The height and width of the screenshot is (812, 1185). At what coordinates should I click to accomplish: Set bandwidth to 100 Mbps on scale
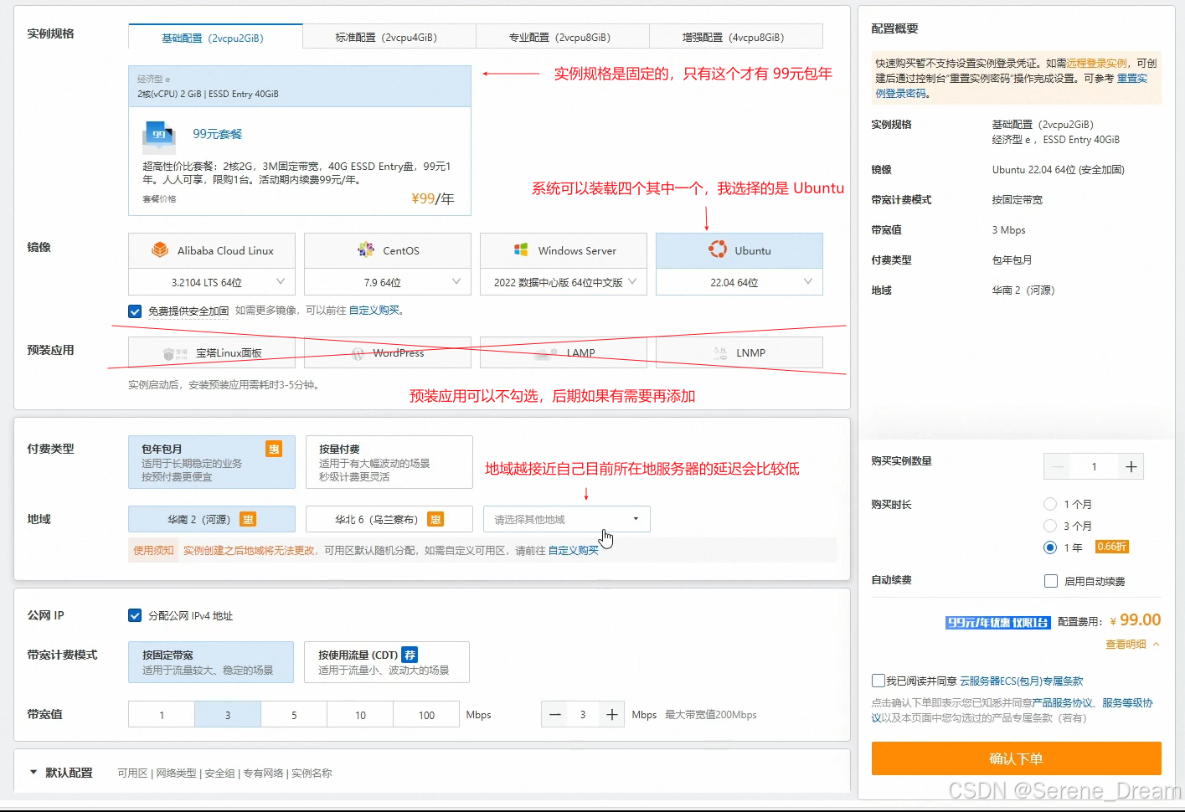[x=426, y=715]
